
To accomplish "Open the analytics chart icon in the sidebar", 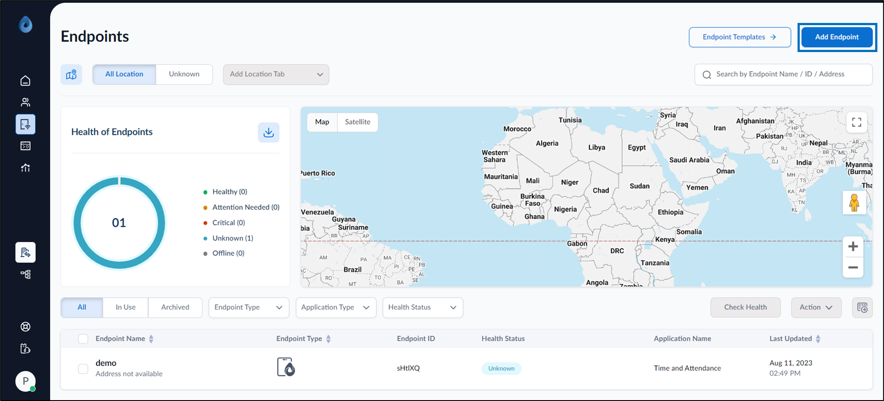I will pyautogui.click(x=26, y=168).
